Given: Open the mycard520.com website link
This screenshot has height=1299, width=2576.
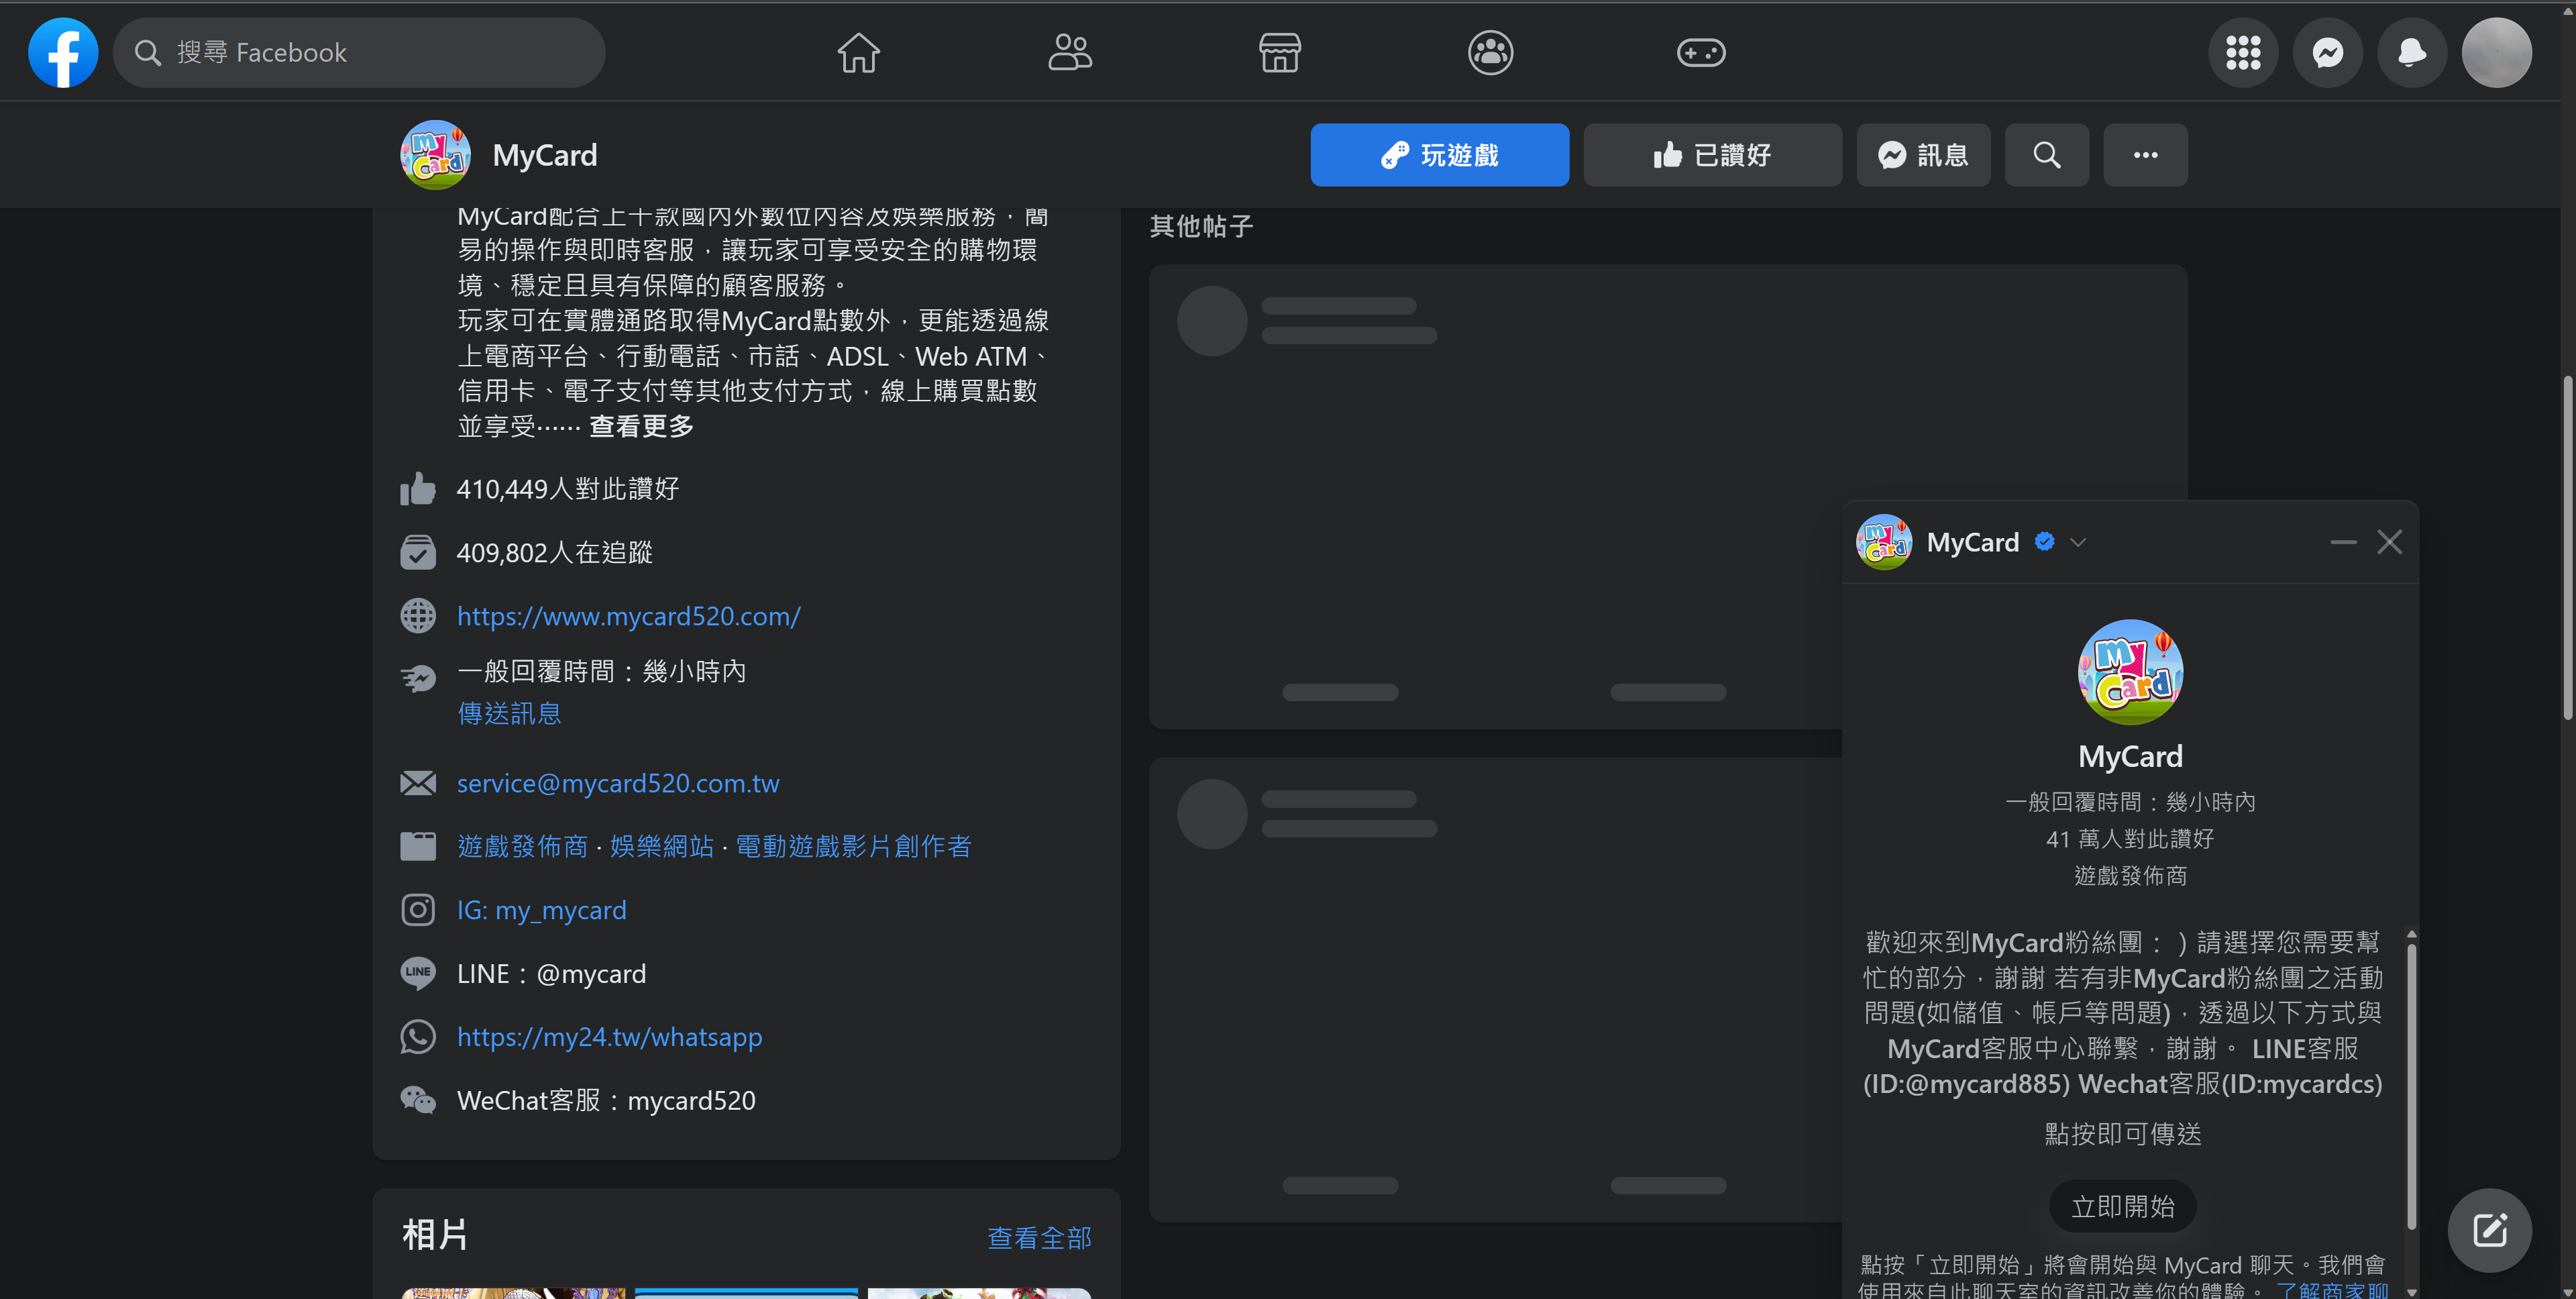Looking at the screenshot, I should tap(627, 616).
